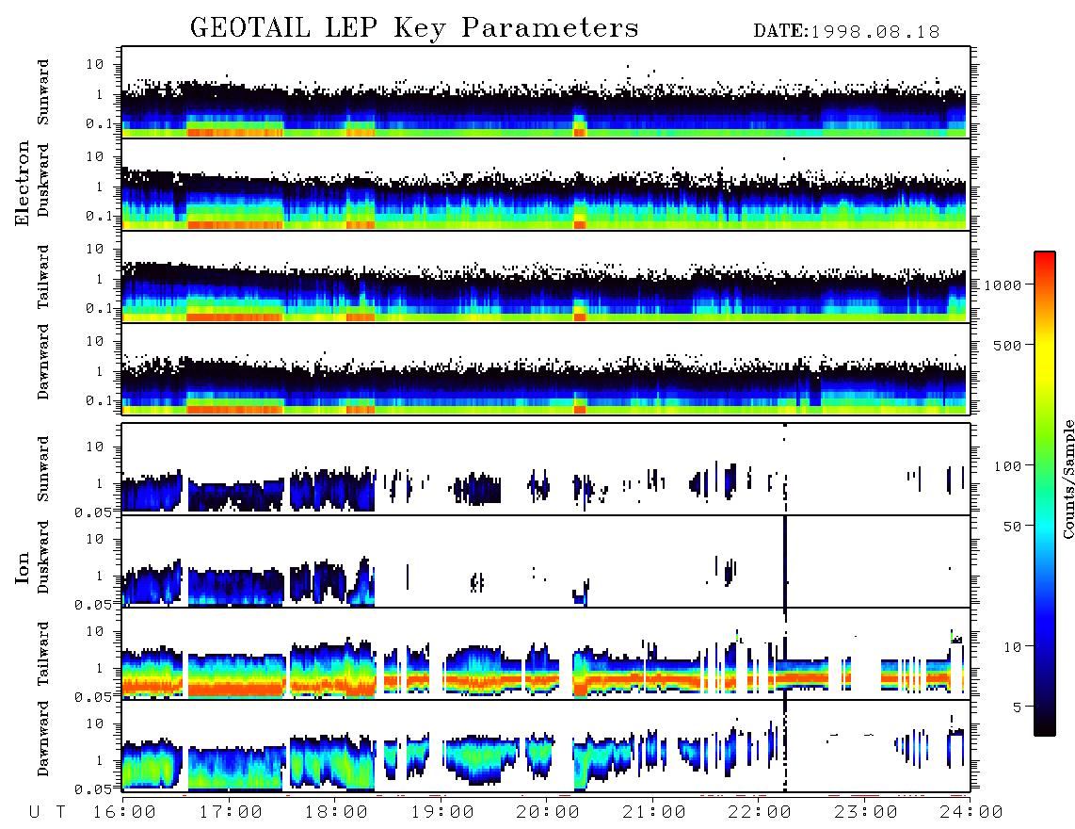Click the '100' colorbar tick label
The height and width of the screenshot is (829, 1075).
pos(1008,466)
